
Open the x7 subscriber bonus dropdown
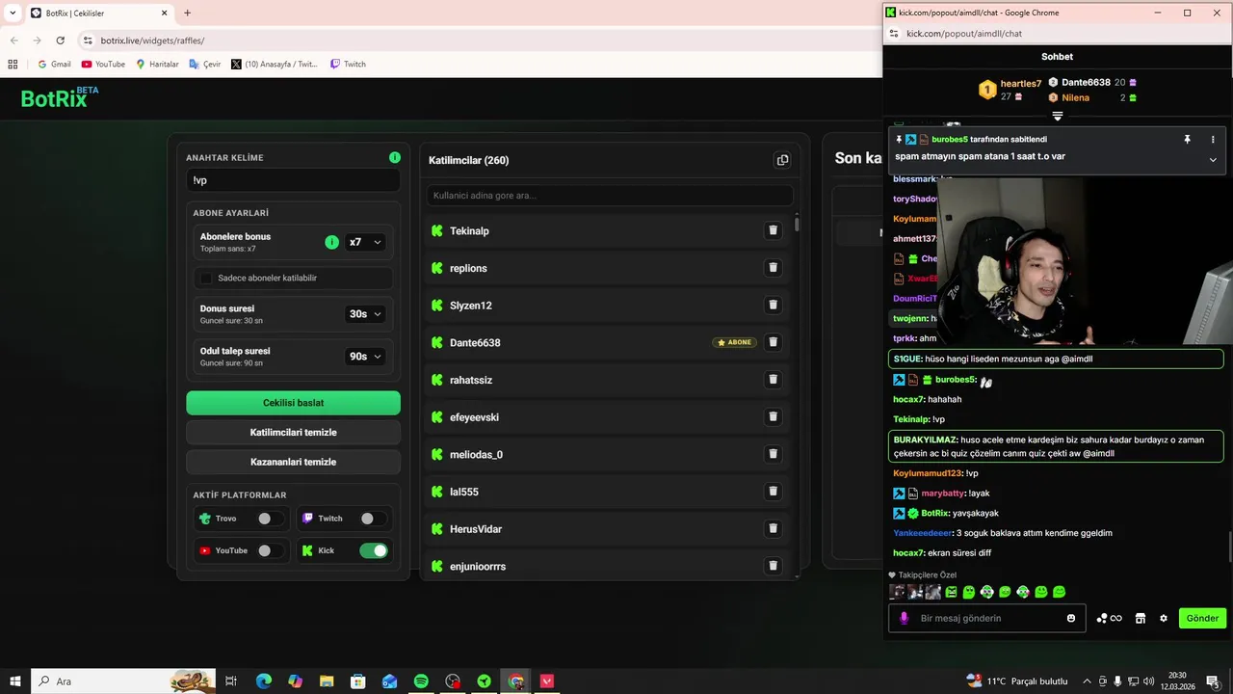click(x=365, y=242)
